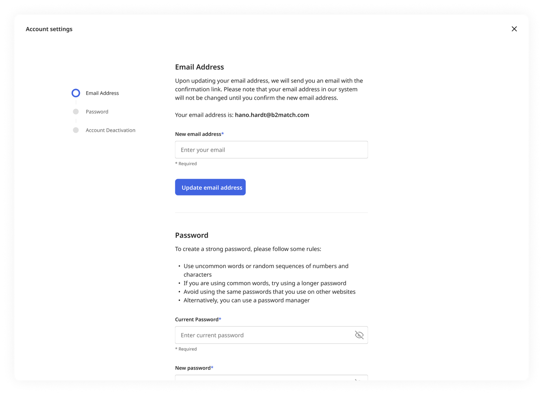Go to Password section
The width and height of the screenshot is (543, 395).
pyautogui.click(x=97, y=111)
